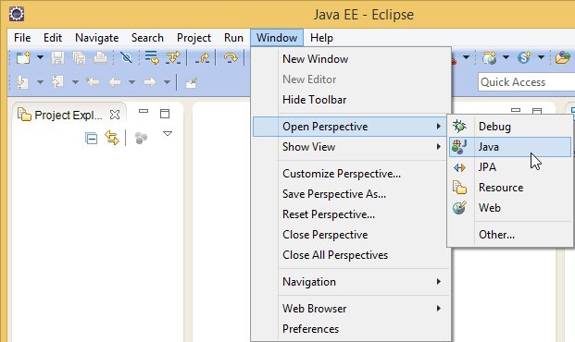The image size is (575, 342).
Task: Click the Step Over curved arrow icon
Action: tap(231, 58)
